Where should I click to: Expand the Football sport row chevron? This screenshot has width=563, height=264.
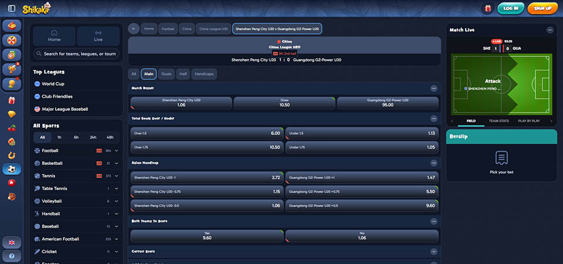point(116,151)
